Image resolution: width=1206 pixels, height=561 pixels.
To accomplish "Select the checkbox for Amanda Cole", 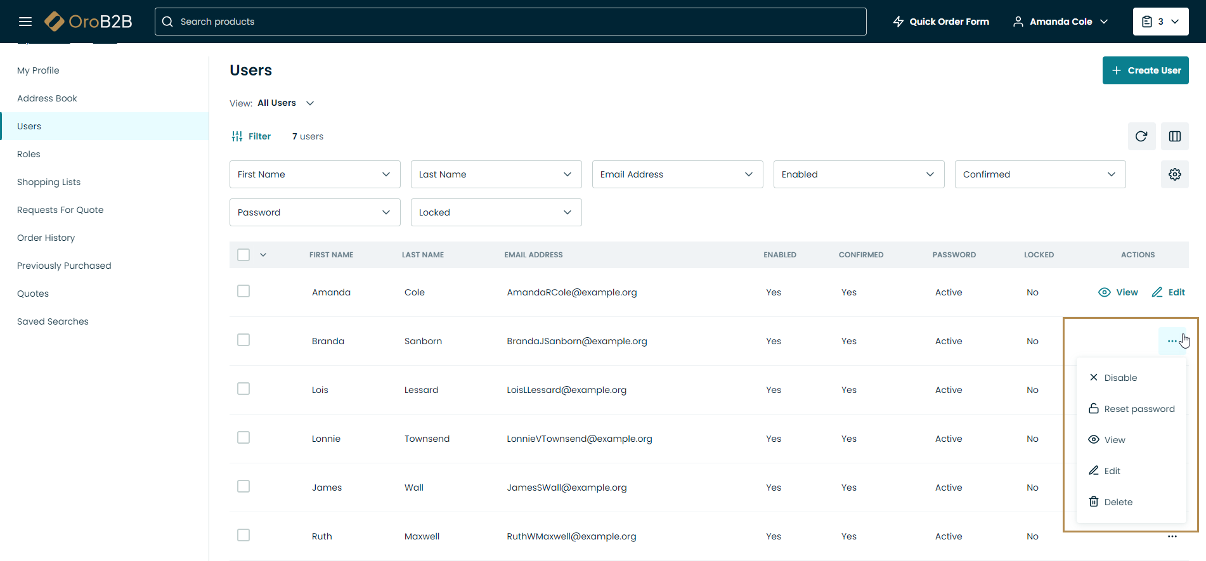I will [x=243, y=292].
